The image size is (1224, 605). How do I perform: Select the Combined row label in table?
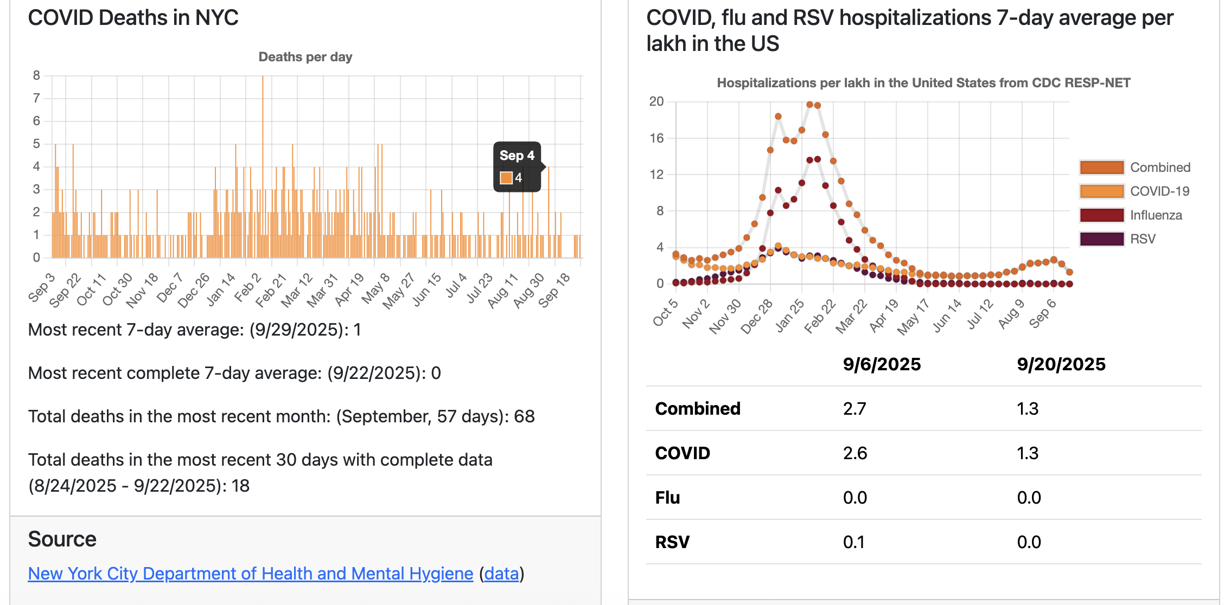tap(697, 409)
